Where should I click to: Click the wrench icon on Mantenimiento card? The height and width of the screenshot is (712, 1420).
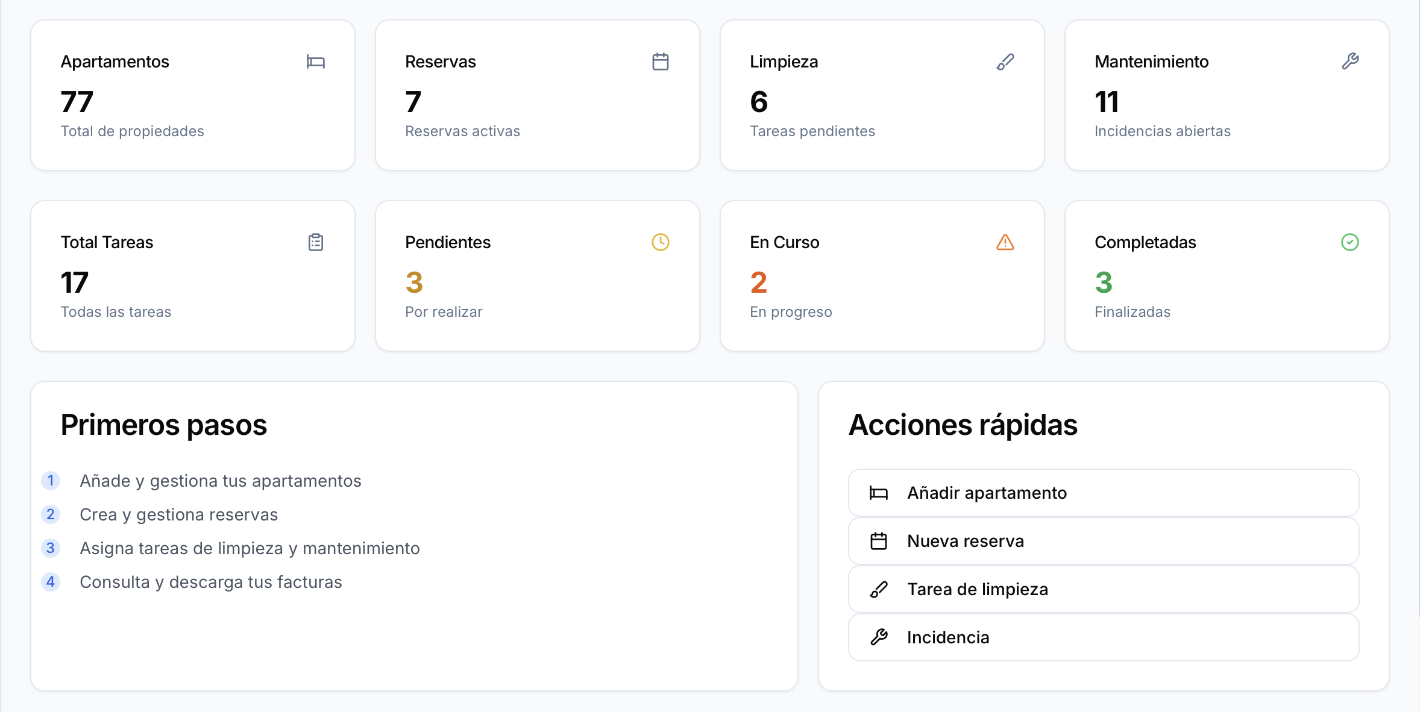(x=1350, y=61)
